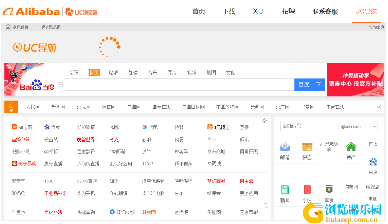The image size is (388, 224).
Task: Open the 王者荣耀 link
Action: tap(249, 212)
